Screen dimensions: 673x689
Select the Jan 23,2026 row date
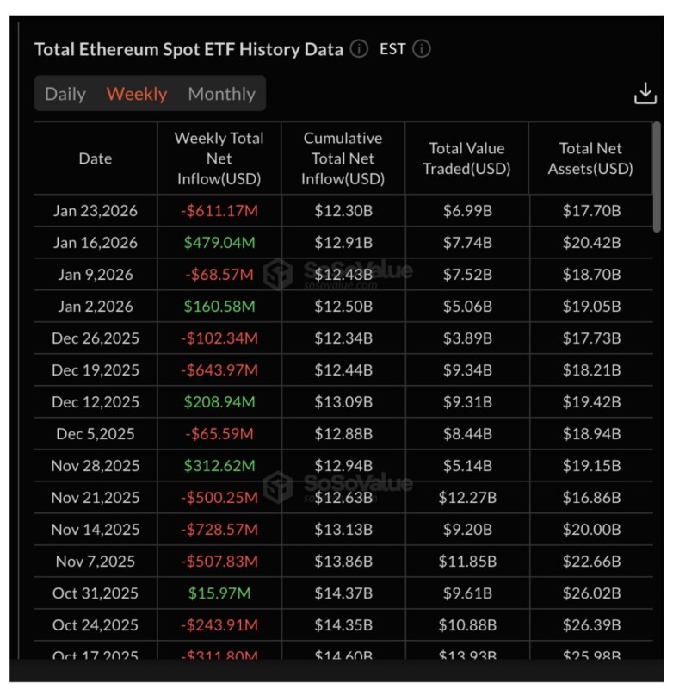pyautogui.click(x=96, y=211)
